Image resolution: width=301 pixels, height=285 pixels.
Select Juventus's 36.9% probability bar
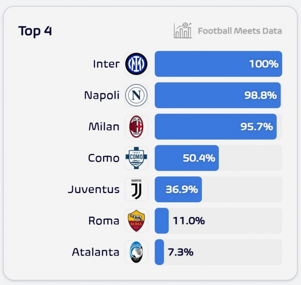(178, 189)
